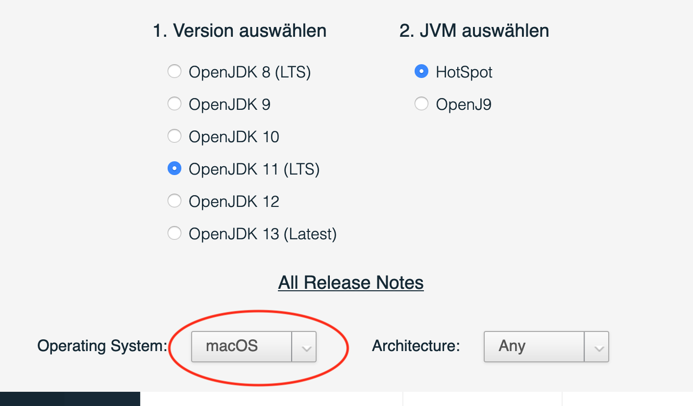Click the circled macOS selector

[253, 346]
